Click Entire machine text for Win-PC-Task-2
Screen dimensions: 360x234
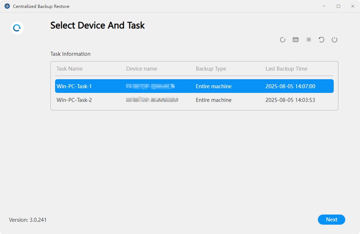[213, 100]
